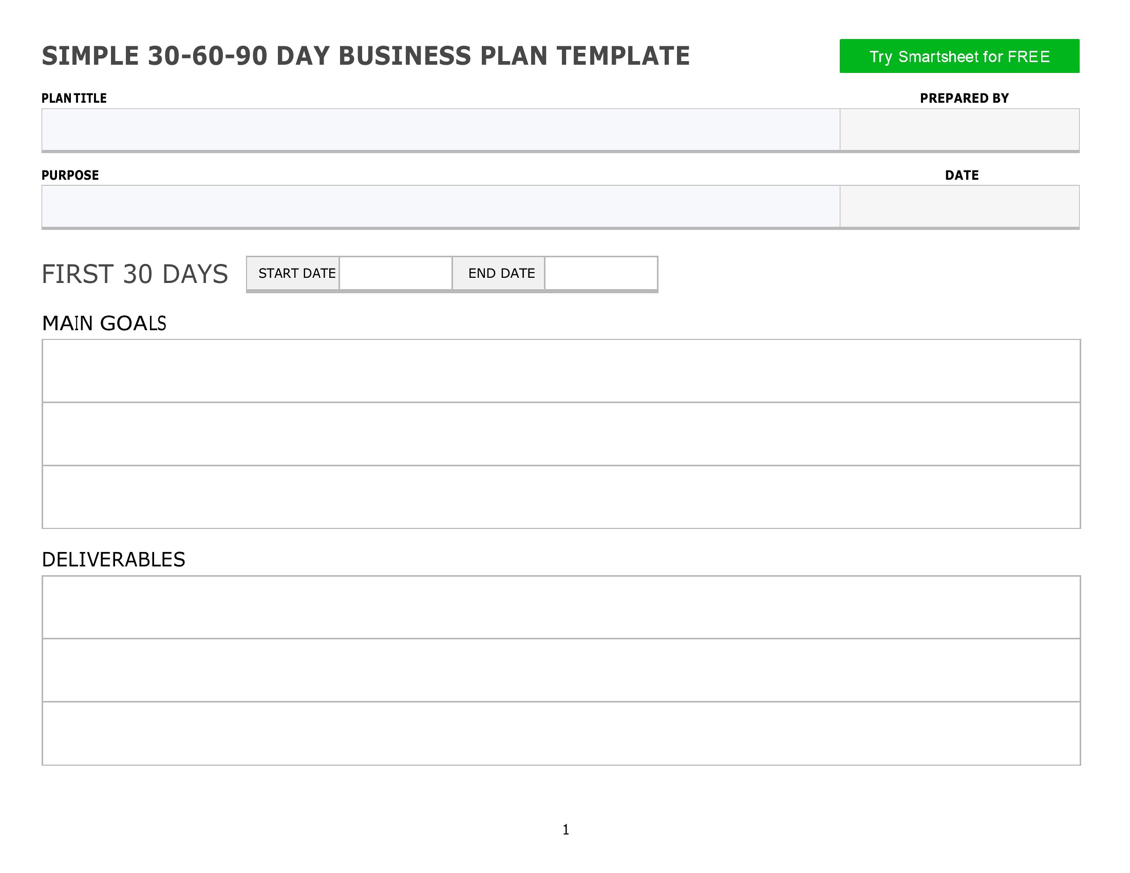Click the MAIN GOALS section heading
The width and height of the screenshot is (1130, 873).
(x=104, y=323)
